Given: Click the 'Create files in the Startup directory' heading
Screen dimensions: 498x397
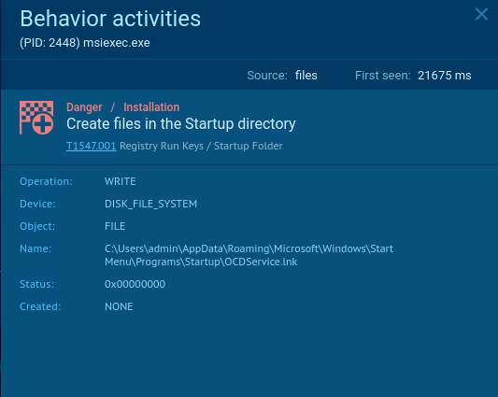Looking at the screenshot, I should pyautogui.click(x=181, y=124).
